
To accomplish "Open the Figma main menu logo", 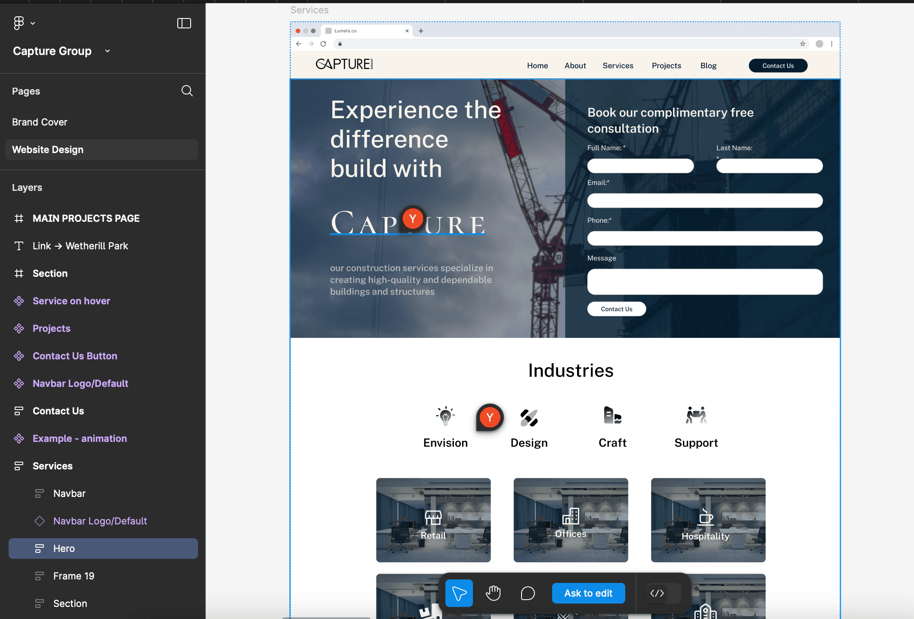I will click(19, 23).
